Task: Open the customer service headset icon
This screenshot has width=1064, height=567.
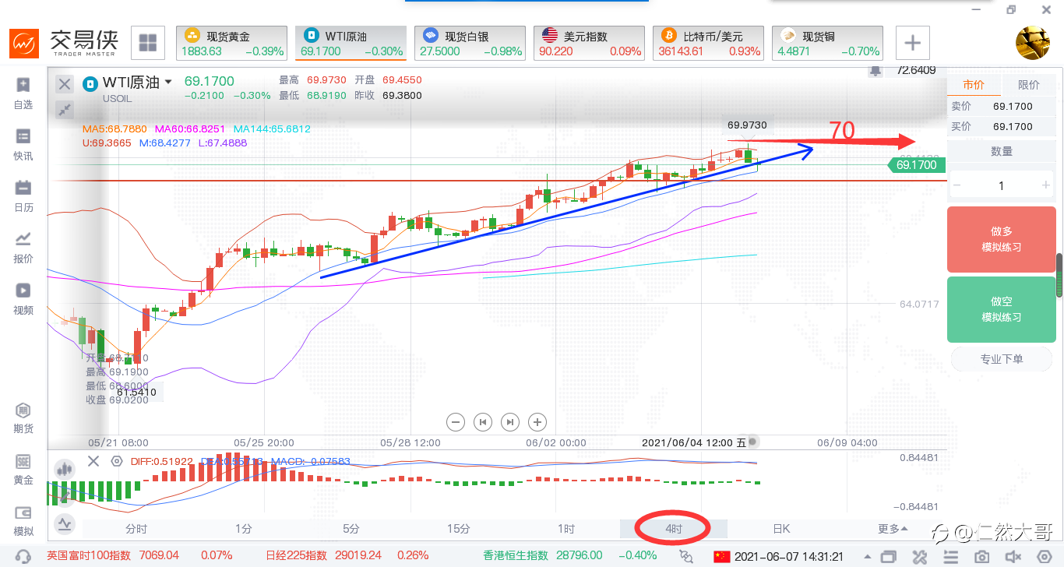Action: click(x=23, y=556)
